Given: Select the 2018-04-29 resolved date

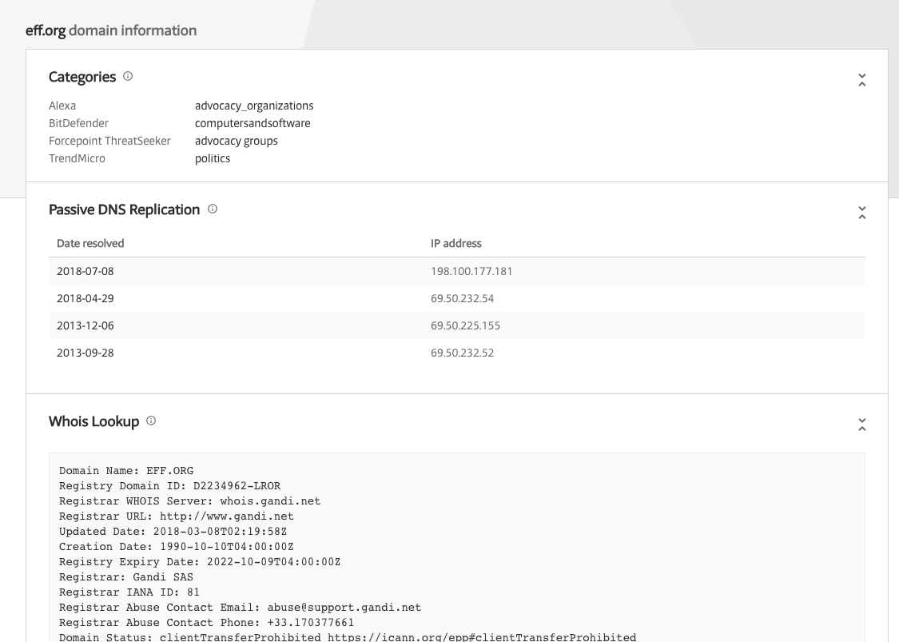Looking at the screenshot, I should [85, 298].
